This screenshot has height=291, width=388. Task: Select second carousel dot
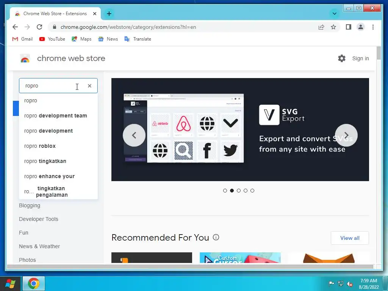coord(232,191)
